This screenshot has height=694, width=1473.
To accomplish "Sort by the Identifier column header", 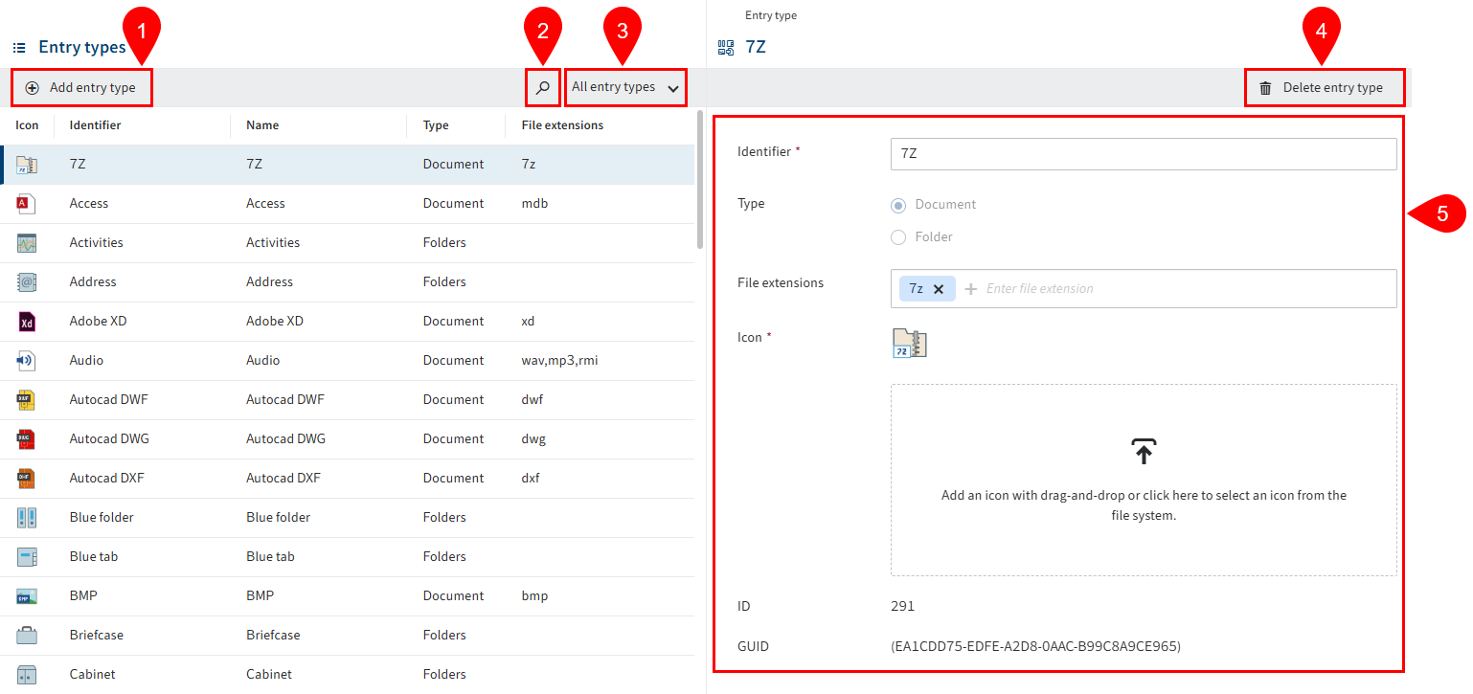I will [96, 125].
